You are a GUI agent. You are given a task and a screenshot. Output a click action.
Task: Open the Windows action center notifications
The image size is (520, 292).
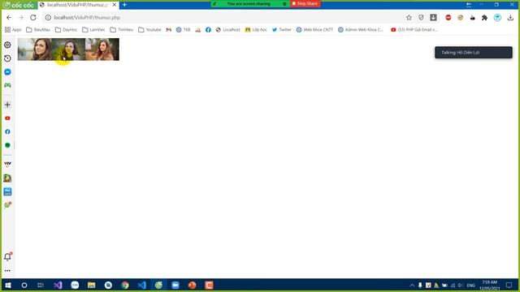(509, 285)
